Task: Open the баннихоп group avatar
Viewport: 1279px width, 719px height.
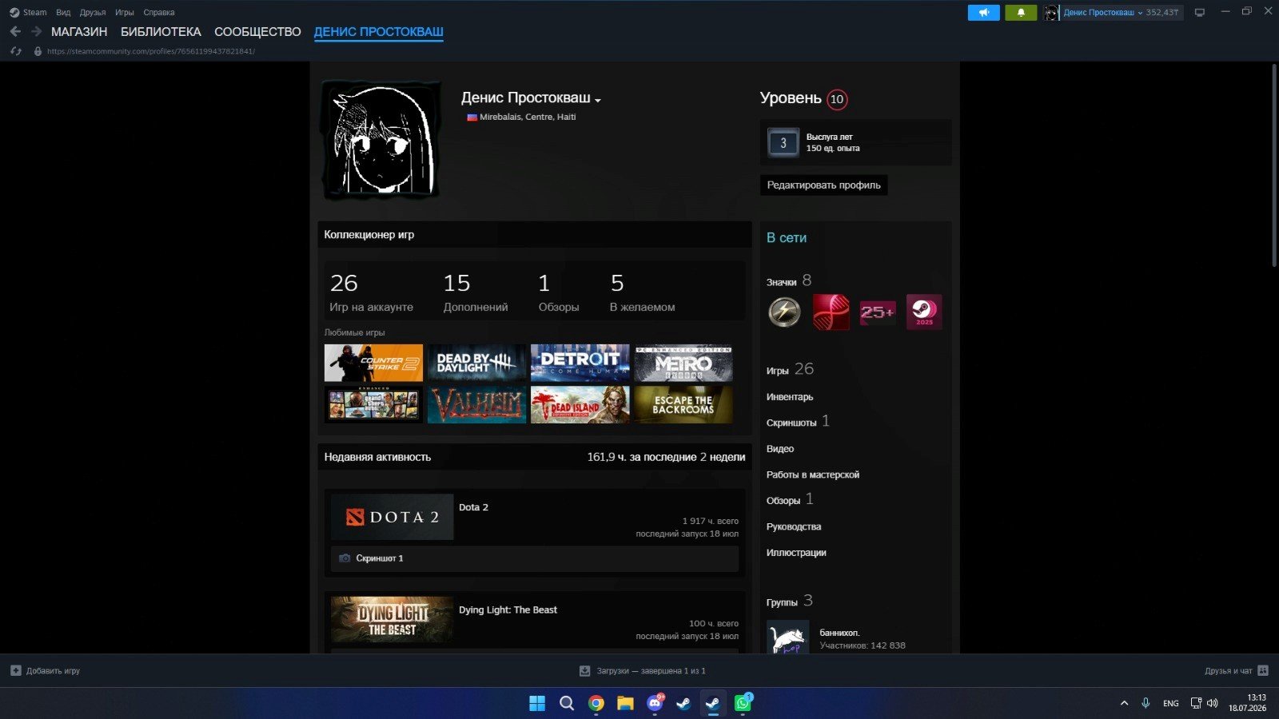Action: click(787, 638)
